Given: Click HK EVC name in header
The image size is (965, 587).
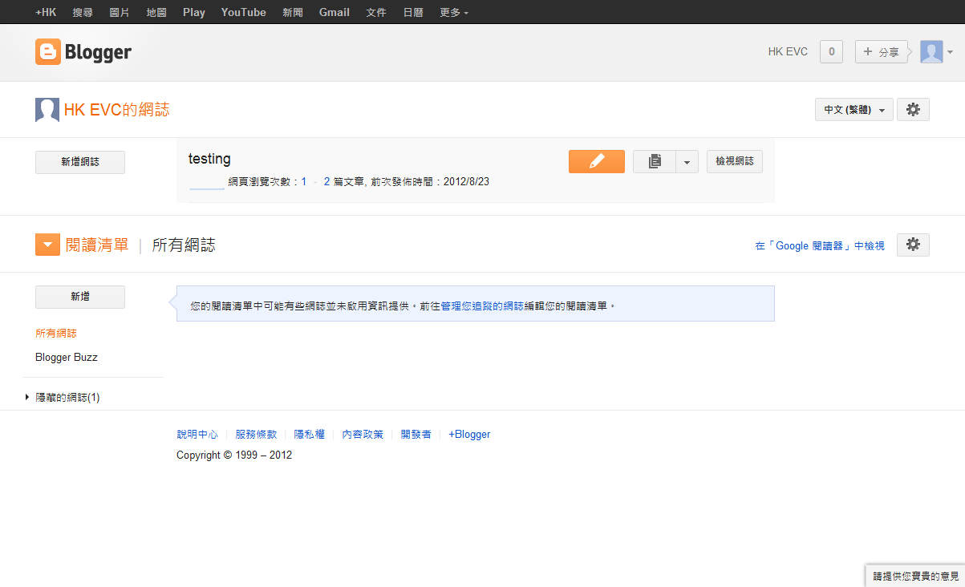Looking at the screenshot, I should [x=788, y=51].
